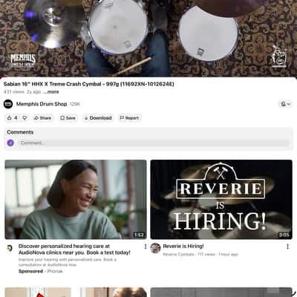
Task: Open options menu for AudioNova ad
Action: click(146, 247)
